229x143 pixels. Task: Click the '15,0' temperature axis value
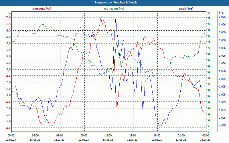8,82
